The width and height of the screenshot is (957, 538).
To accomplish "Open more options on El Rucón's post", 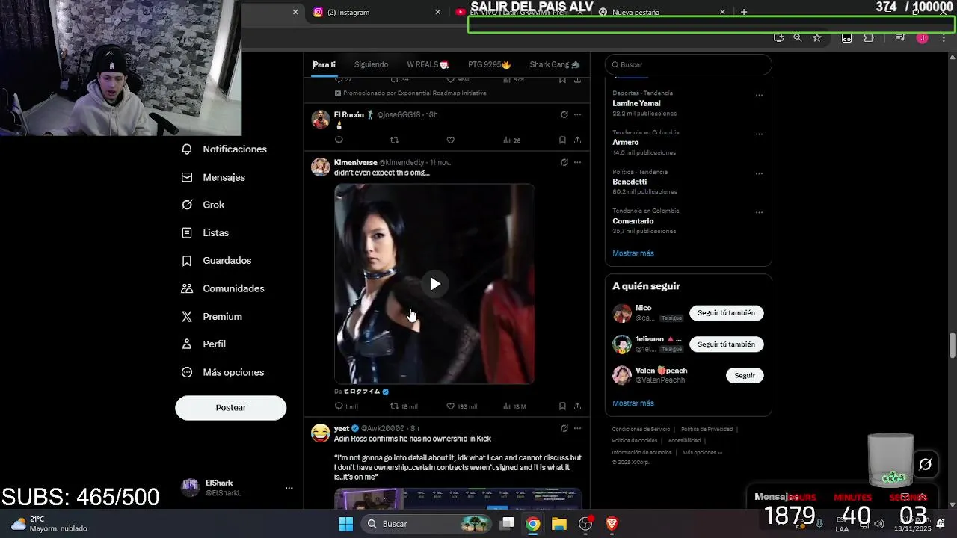I will click(x=577, y=114).
